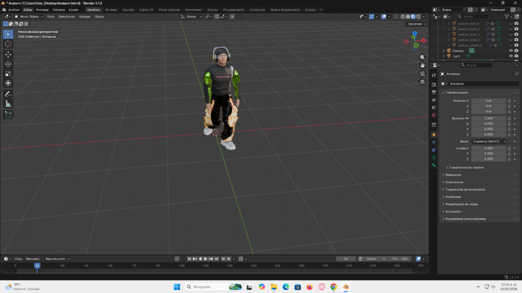Toggle the Camera eye visibility icon

[x=511, y=50]
